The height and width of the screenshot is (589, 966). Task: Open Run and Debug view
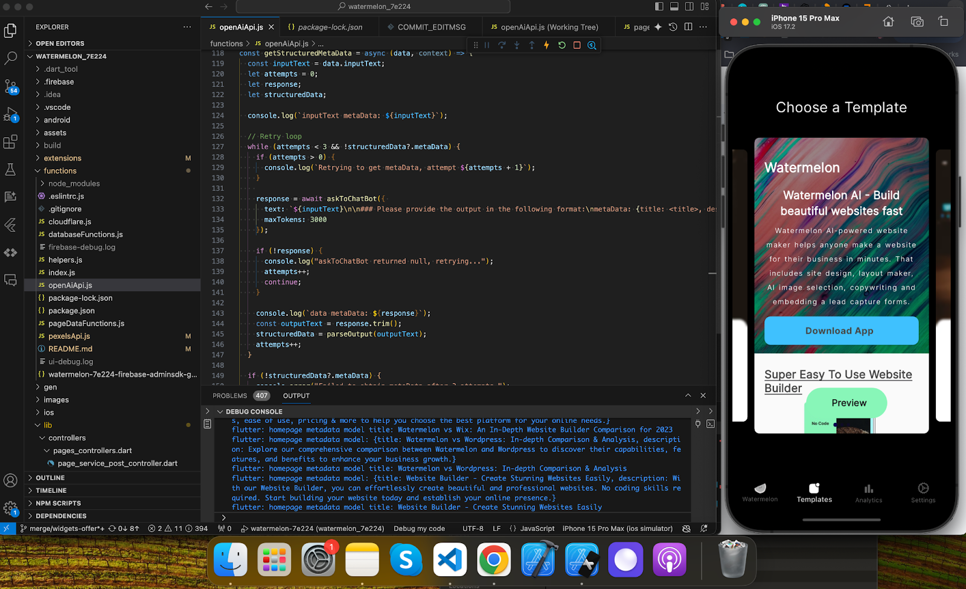(x=10, y=114)
